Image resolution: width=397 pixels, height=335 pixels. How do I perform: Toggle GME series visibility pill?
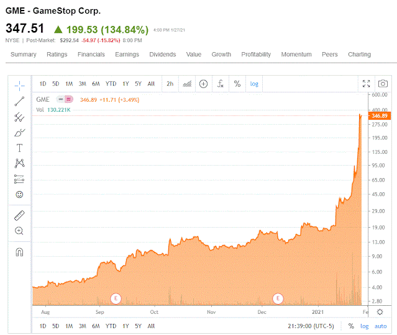pos(65,99)
